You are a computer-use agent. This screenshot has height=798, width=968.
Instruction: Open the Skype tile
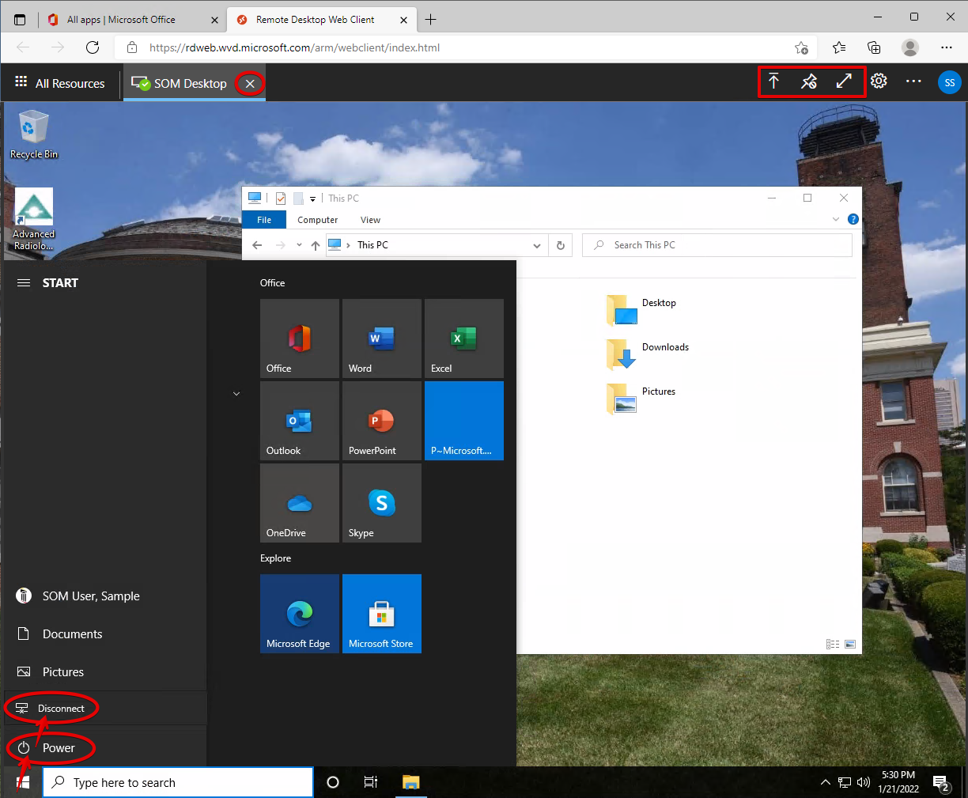382,503
